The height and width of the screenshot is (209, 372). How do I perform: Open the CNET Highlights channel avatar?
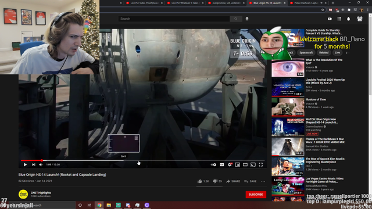point(23,194)
